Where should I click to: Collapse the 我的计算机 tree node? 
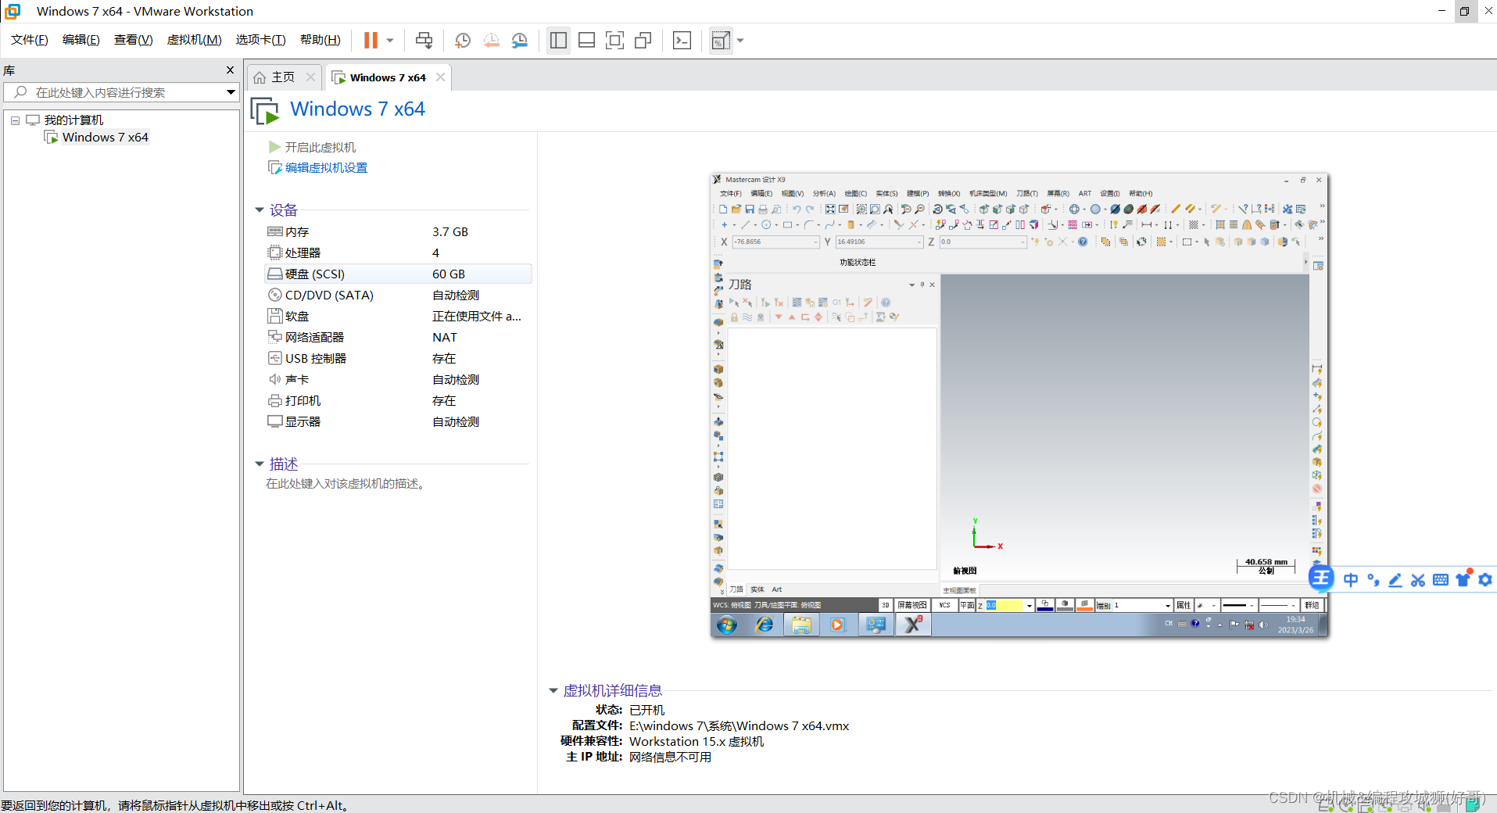[15, 120]
